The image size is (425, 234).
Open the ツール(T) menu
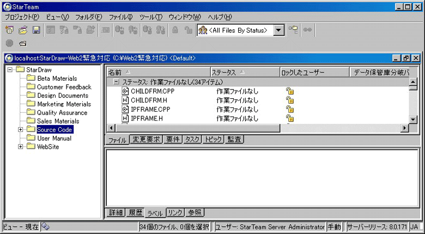[151, 17]
